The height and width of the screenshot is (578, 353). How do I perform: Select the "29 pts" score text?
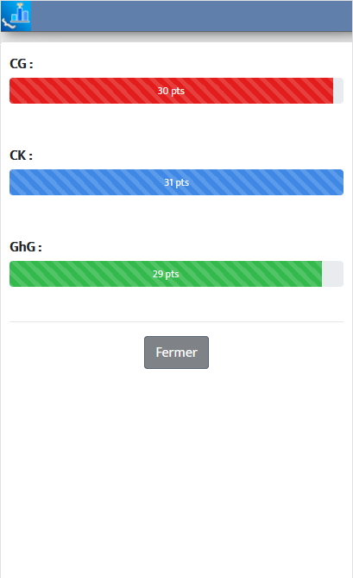tap(166, 274)
